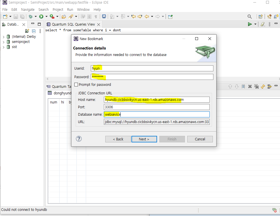Screen dimensions: 280x216
Task: Click the Open Type folder icon
Action: click(x=64, y=16)
